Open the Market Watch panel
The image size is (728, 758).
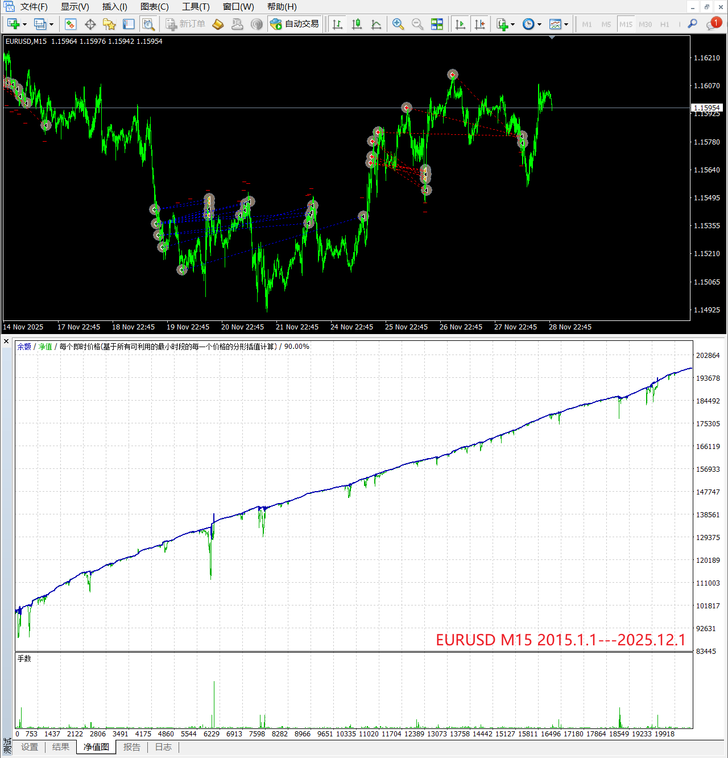pyautogui.click(x=71, y=24)
